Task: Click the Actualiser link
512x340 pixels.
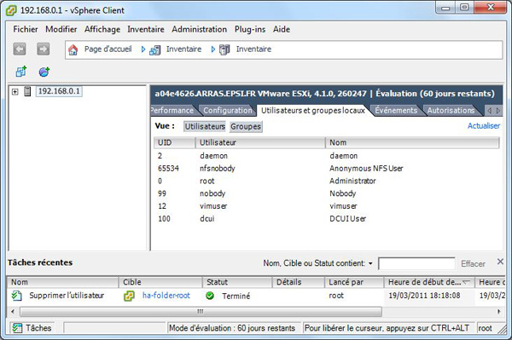Action: [484, 126]
